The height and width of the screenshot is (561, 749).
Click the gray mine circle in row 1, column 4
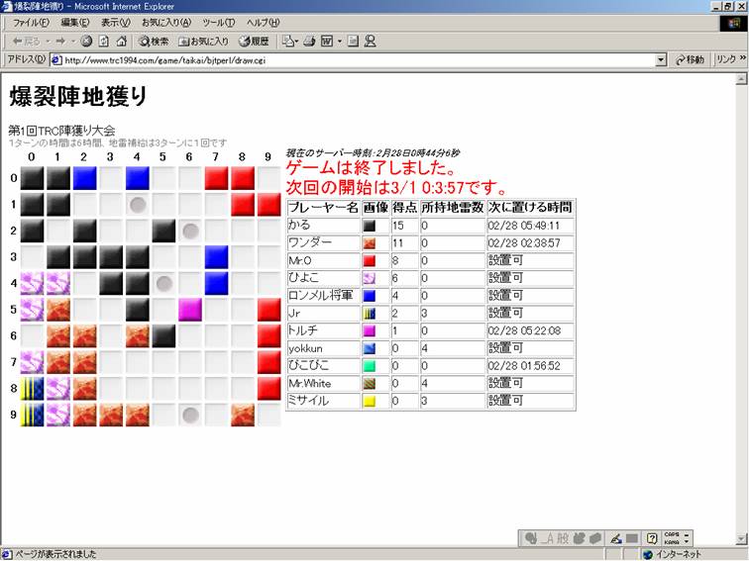pyautogui.click(x=138, y=205)
